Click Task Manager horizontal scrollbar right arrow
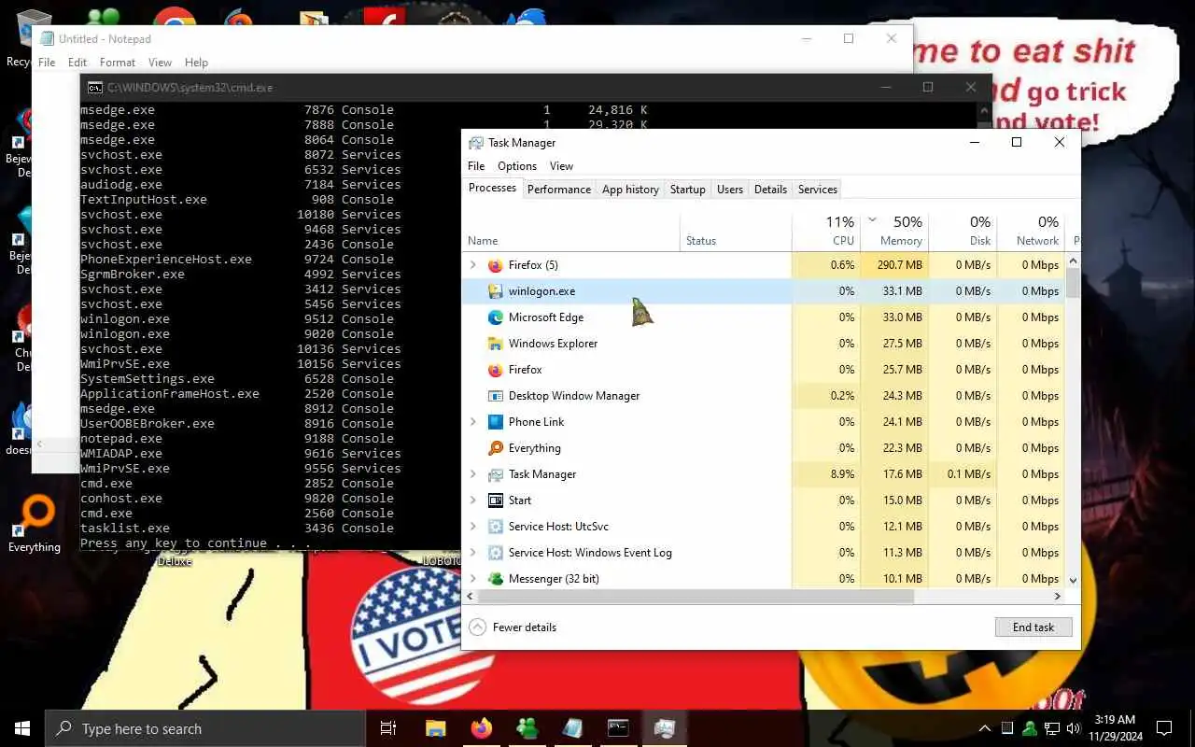The width and height of the screenshot is (1195, 747). (1058, 596)
